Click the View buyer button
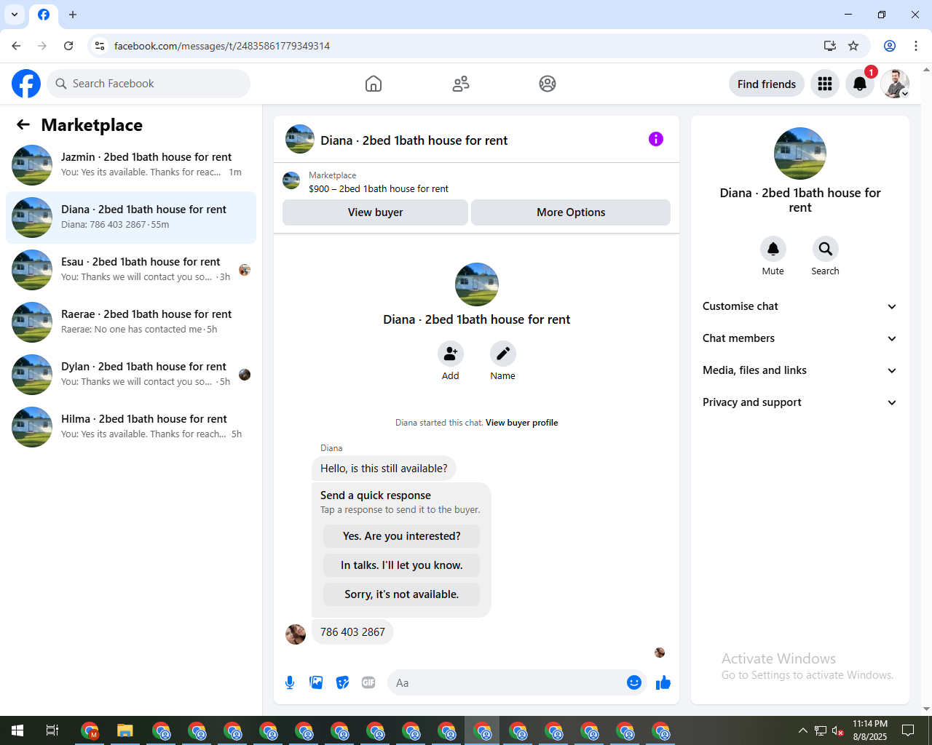 pos(375,212)
